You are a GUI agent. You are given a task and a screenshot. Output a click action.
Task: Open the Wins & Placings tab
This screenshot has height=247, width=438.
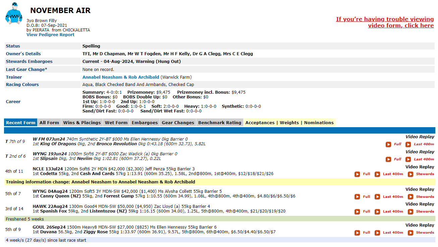coord(82,123)
